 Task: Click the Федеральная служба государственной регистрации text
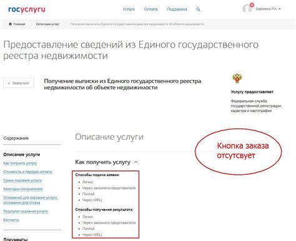pos(256,106)
